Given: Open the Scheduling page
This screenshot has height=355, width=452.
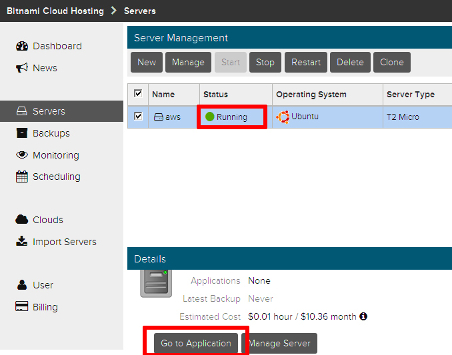Looking at the screenshot, I should click(x=57, y=177).
